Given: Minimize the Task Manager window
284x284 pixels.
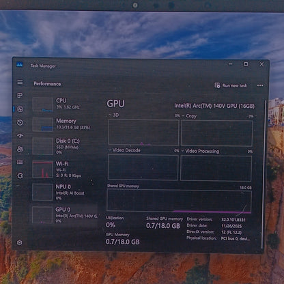Looking at the screenshot, I should (x=231, y=64).
